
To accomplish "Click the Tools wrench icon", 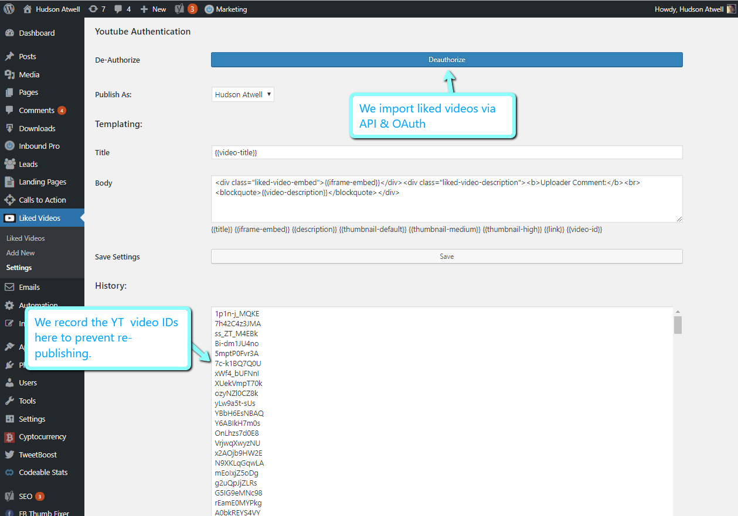I will [x=9, y=401].
